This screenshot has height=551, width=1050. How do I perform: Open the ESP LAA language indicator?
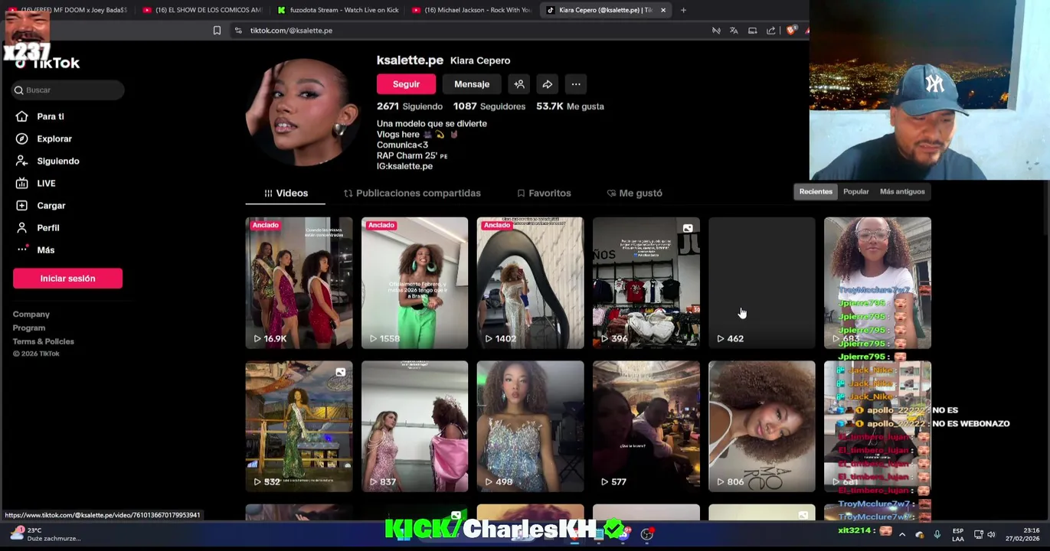[x=957, y=534]
